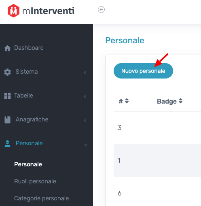Sort the table by Badge column arrows
201x206 pixels.
[x=180, y=101]
